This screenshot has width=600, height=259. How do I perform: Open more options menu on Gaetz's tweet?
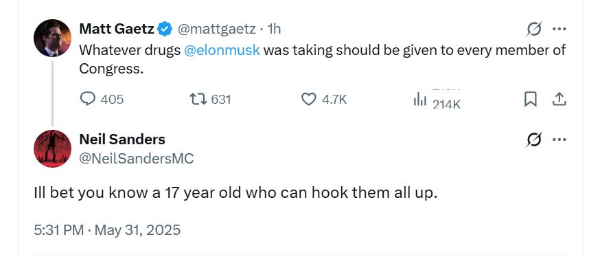[559, 29]
